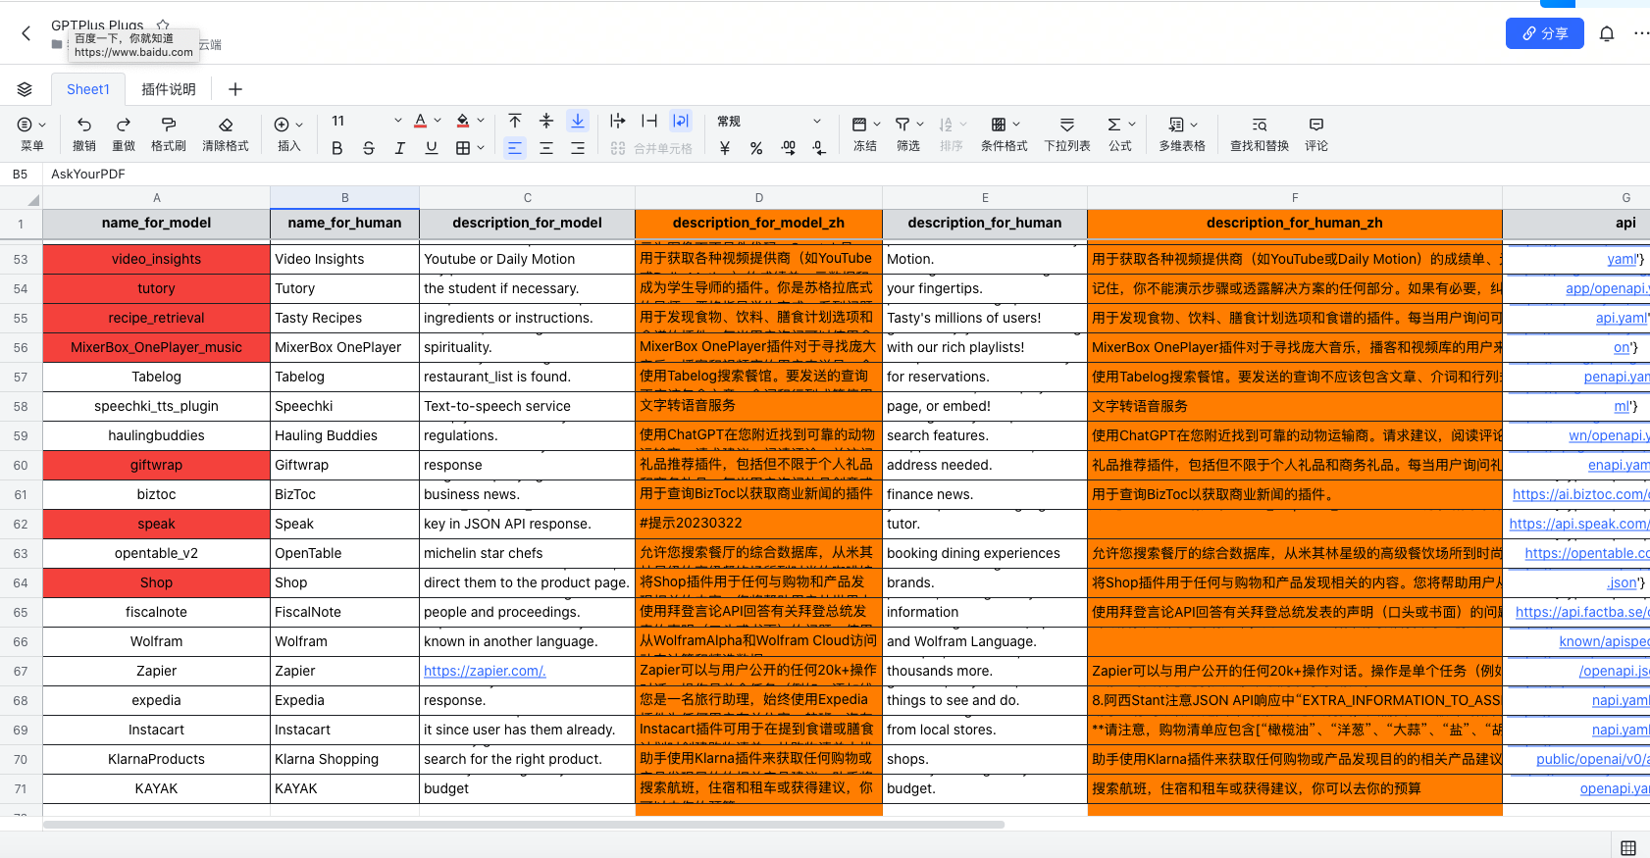1650x858 pixels.
Task: Expand the font color arrow
Action: tap(438, 121)
